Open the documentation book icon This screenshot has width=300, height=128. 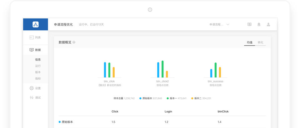click(x=249, y=24)
